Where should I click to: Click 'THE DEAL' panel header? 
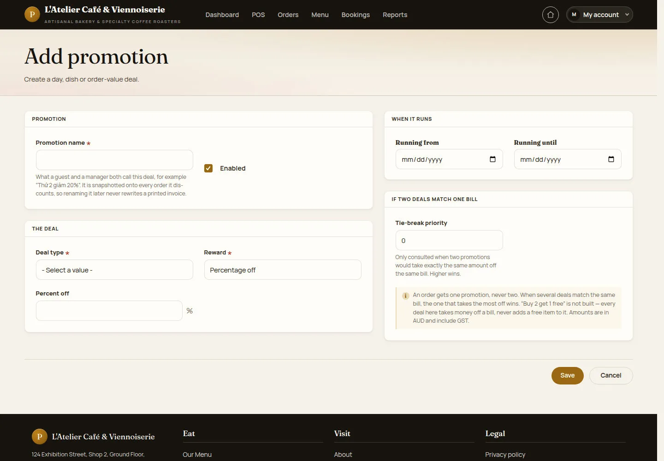(x=45, y=229)
